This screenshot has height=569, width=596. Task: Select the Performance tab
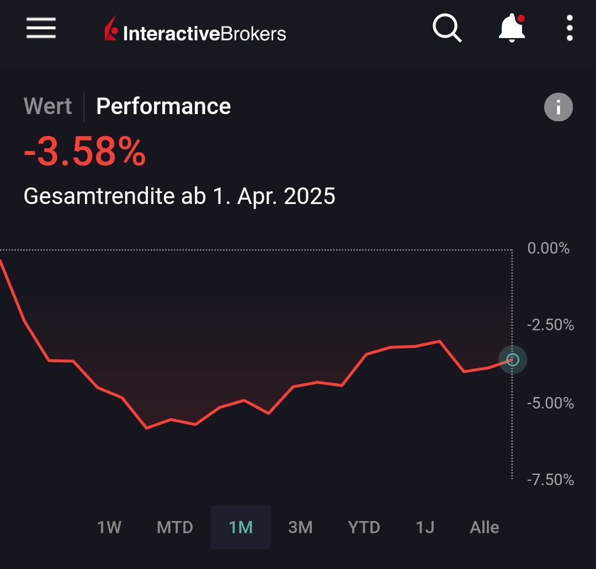coord(163,106)
